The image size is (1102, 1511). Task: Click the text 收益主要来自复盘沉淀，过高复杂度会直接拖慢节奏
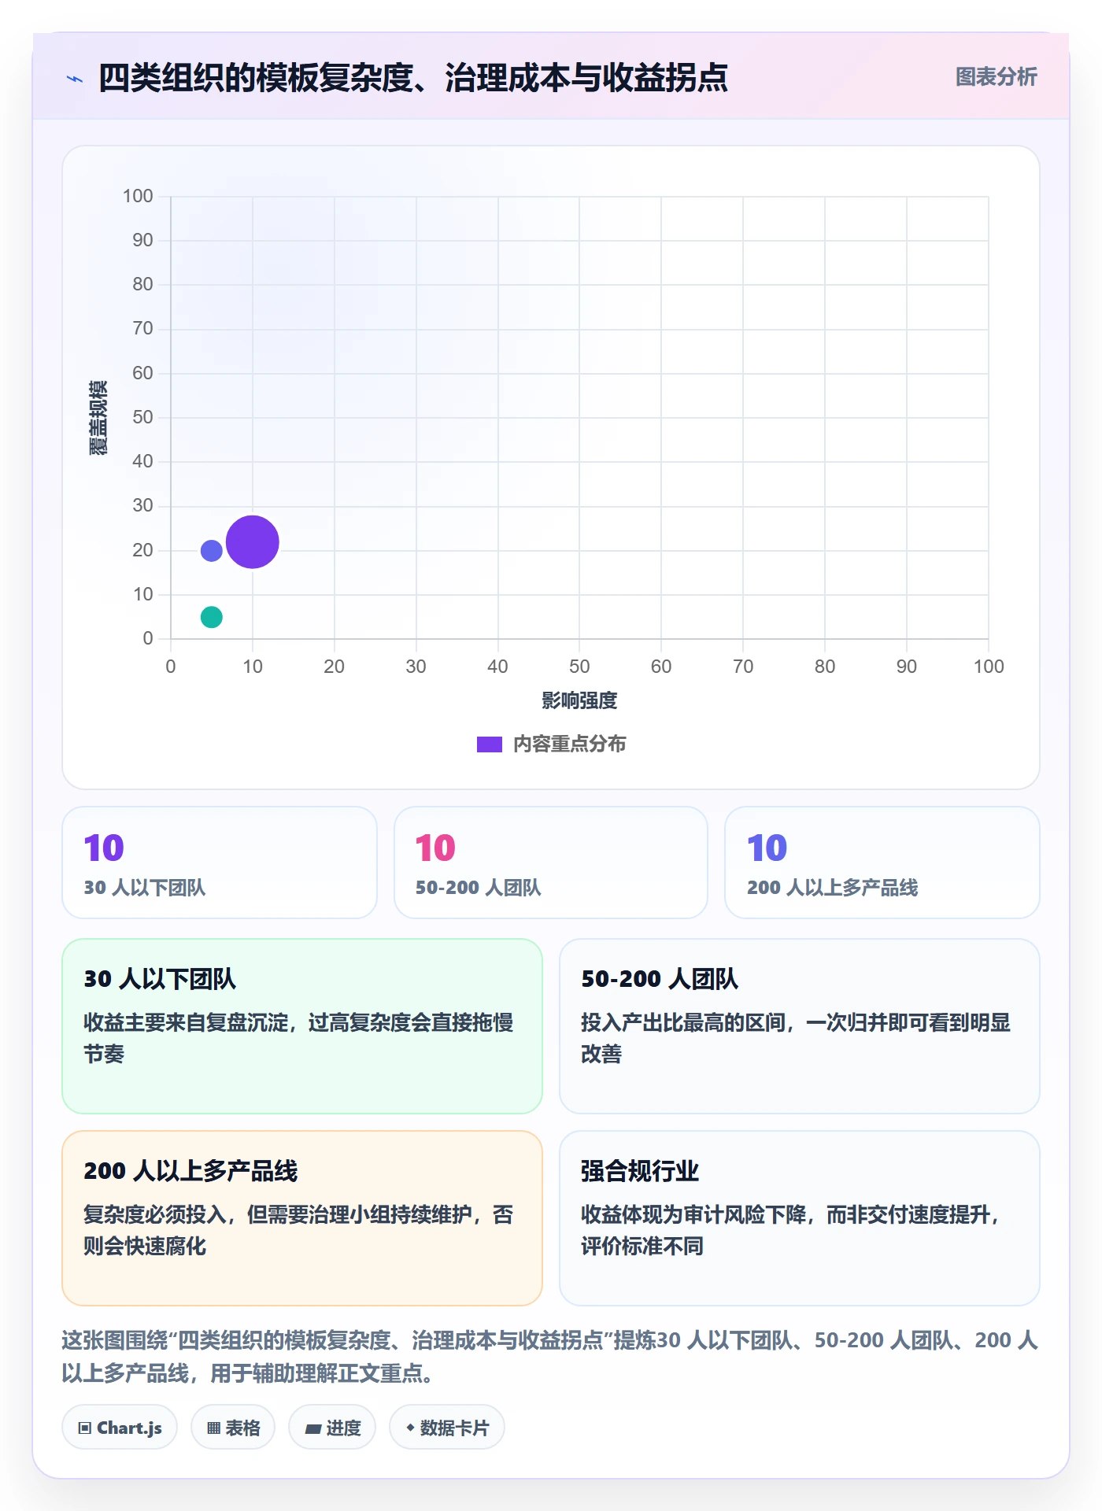(x=298, y=1038)
